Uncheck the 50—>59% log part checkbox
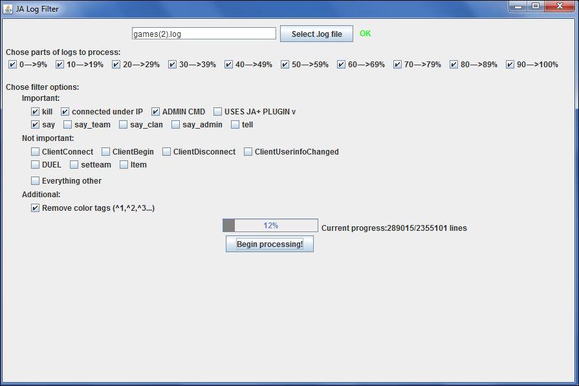This screenshot has width=579, height=386. coord(285,65)
